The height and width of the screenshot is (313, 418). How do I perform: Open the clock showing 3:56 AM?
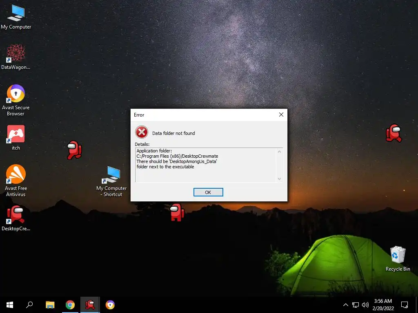pyautogui.click(x=383, y=305)
